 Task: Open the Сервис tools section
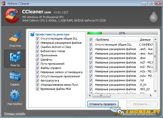pos(15,78)
